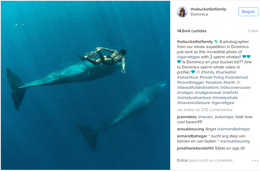
Task: Click the @garrettgee mention in caption
Action: pyautogui.click(x=189, y=57)
